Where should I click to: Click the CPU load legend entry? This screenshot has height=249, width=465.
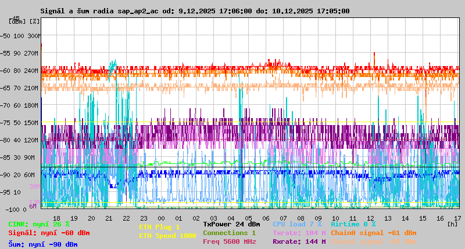(x=296, y=224)
